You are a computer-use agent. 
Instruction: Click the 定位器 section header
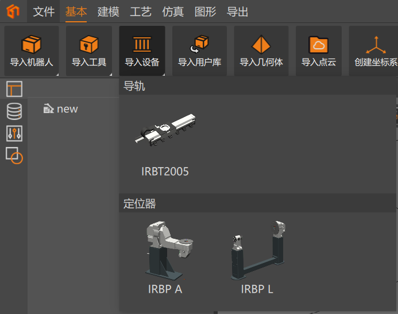[257, 203]
